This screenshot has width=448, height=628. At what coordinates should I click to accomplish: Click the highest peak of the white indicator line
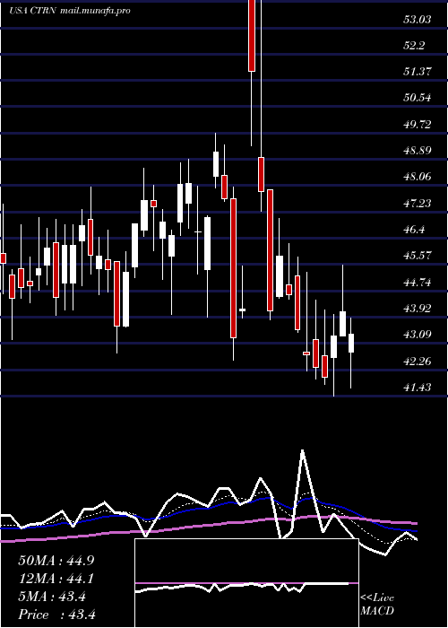(x=303, y=450)
